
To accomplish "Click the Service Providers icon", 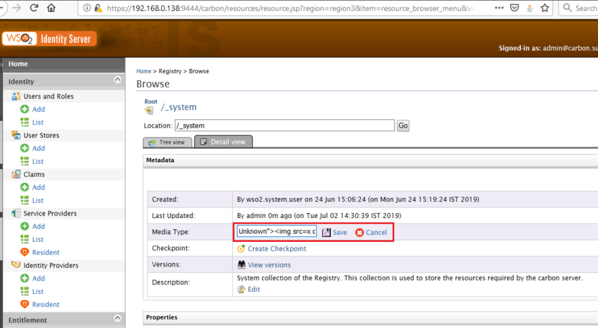I will [16, 213].
